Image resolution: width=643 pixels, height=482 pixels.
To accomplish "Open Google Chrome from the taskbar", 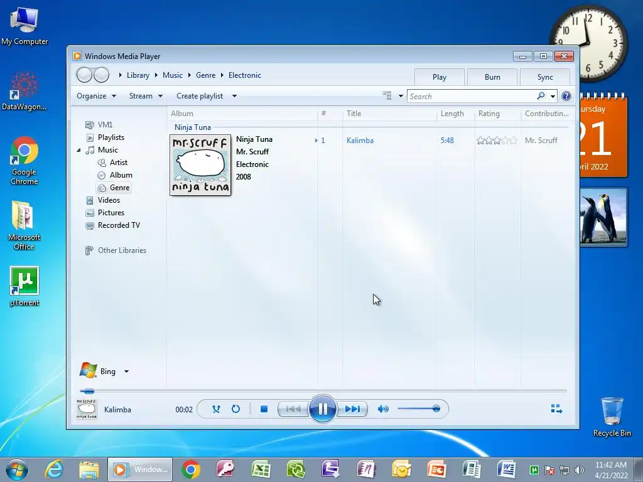I will click(191, 469).
